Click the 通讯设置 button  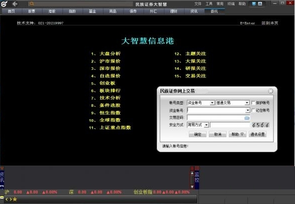pos(257,134)
